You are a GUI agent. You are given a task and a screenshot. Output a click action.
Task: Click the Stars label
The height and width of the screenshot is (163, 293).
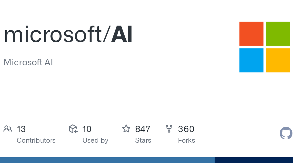pos(143,140)
